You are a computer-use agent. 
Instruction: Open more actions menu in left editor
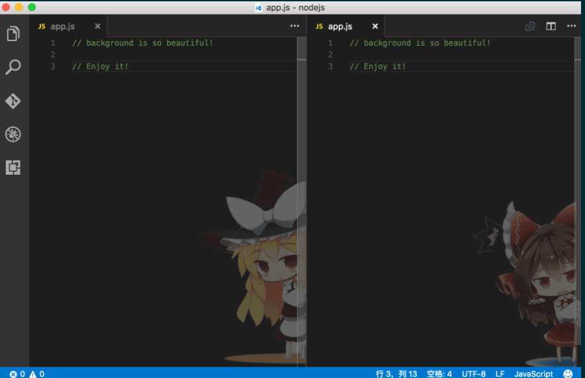click(x=294, y=26)
